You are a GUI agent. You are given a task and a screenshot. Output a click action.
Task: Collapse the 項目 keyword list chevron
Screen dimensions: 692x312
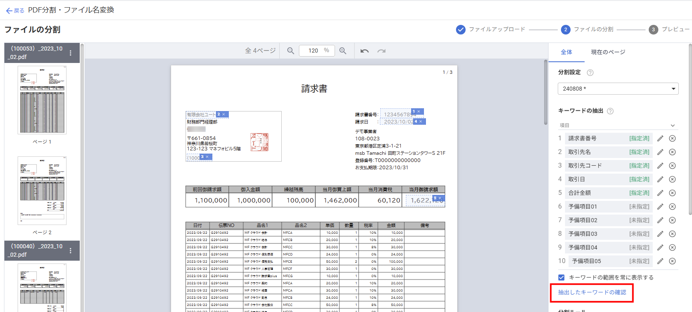pos(673,126)
